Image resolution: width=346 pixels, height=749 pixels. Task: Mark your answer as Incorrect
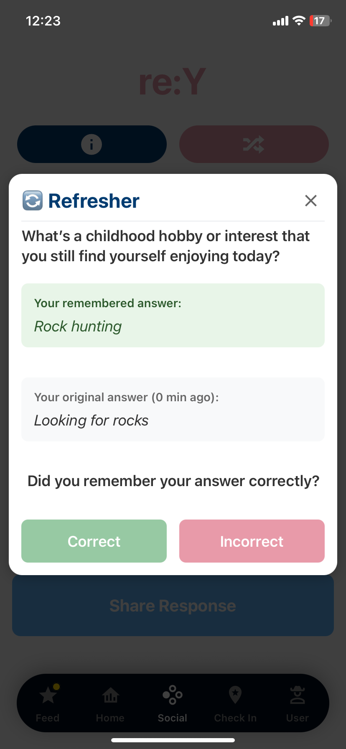point(252,541)
